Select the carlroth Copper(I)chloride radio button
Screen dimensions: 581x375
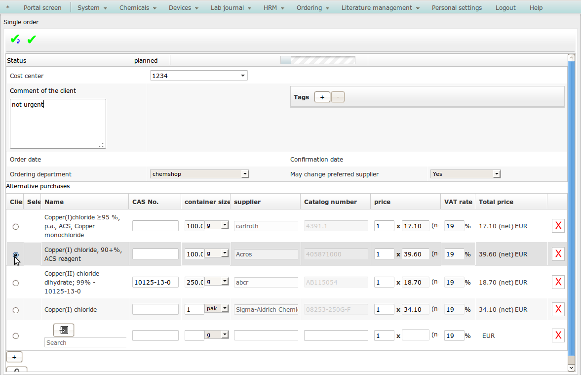click(16, 226)
